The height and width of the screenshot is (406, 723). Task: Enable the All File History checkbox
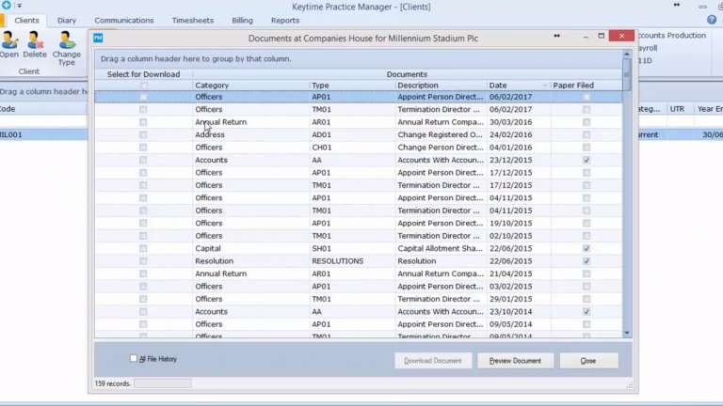tap(134, 358)
